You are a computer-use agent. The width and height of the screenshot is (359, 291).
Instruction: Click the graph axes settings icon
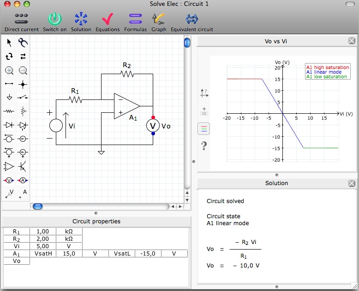(204, 93)
